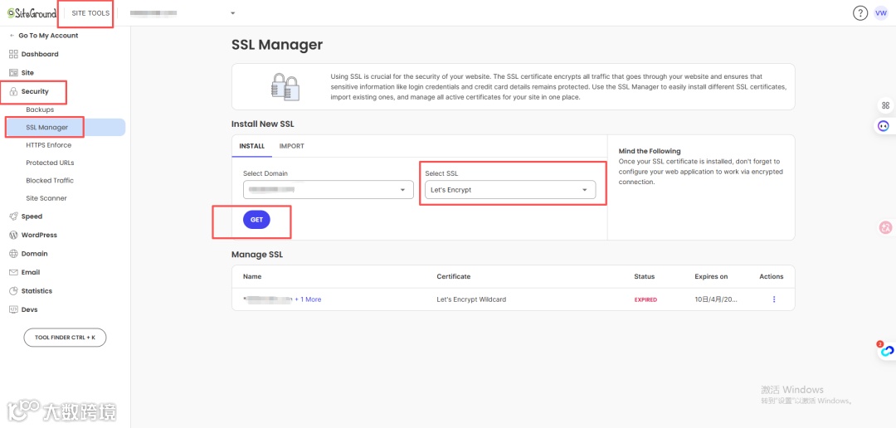Expand the Security section in sidebar
This screenshot has height=428, width=896.
35,91
